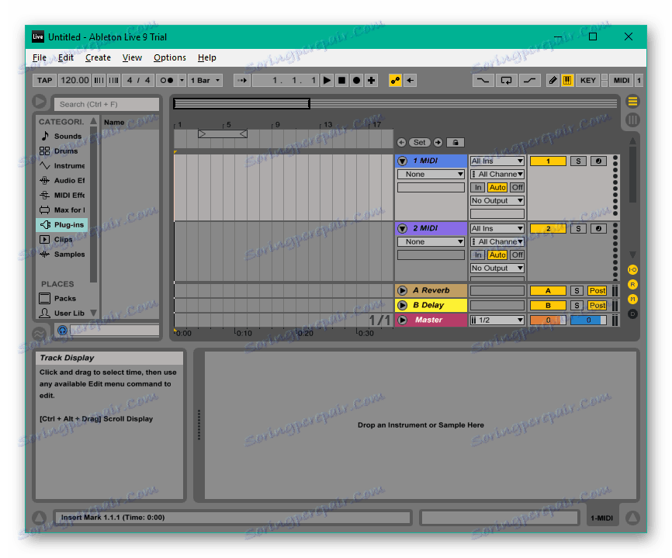Click the Punch-Out switch
The height and width of the screenshot is (558, 672).
pyautogui.click(x=529, y=80)
